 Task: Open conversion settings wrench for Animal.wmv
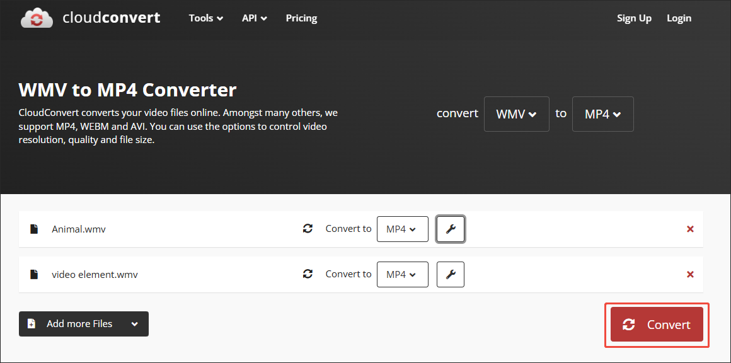coord(450,229)
